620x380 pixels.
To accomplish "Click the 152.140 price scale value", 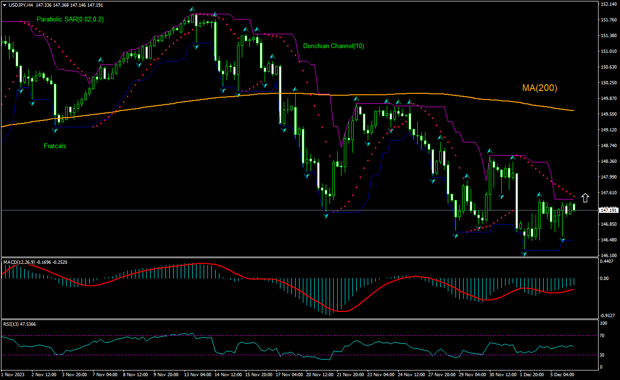I will [608, 4].
